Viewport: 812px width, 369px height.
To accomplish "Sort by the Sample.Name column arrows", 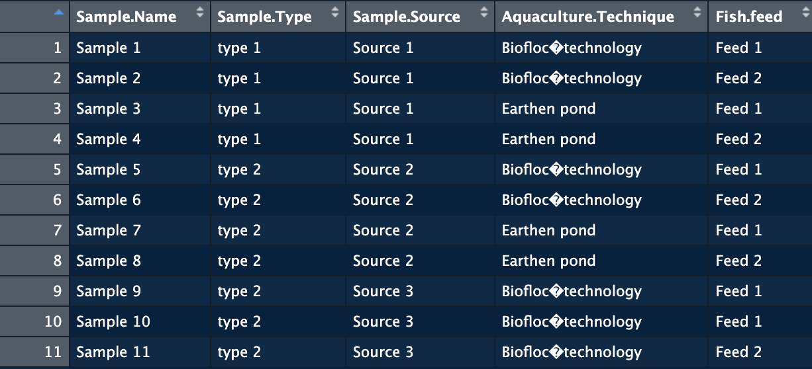I will click(199, 12).
